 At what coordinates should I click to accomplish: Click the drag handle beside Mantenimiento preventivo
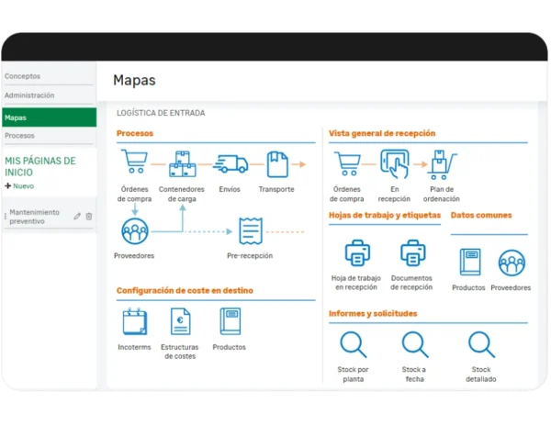point(6,217)
